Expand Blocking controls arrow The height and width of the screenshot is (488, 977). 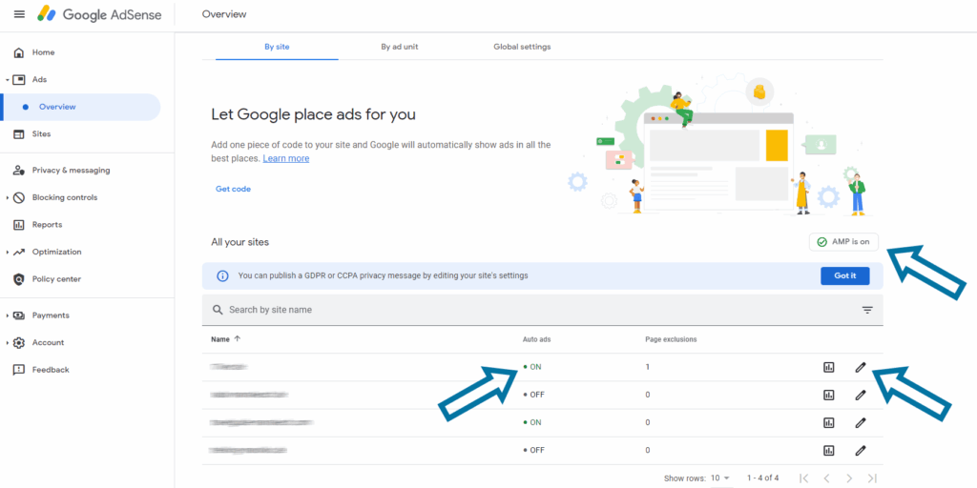(x=7, y=197)
